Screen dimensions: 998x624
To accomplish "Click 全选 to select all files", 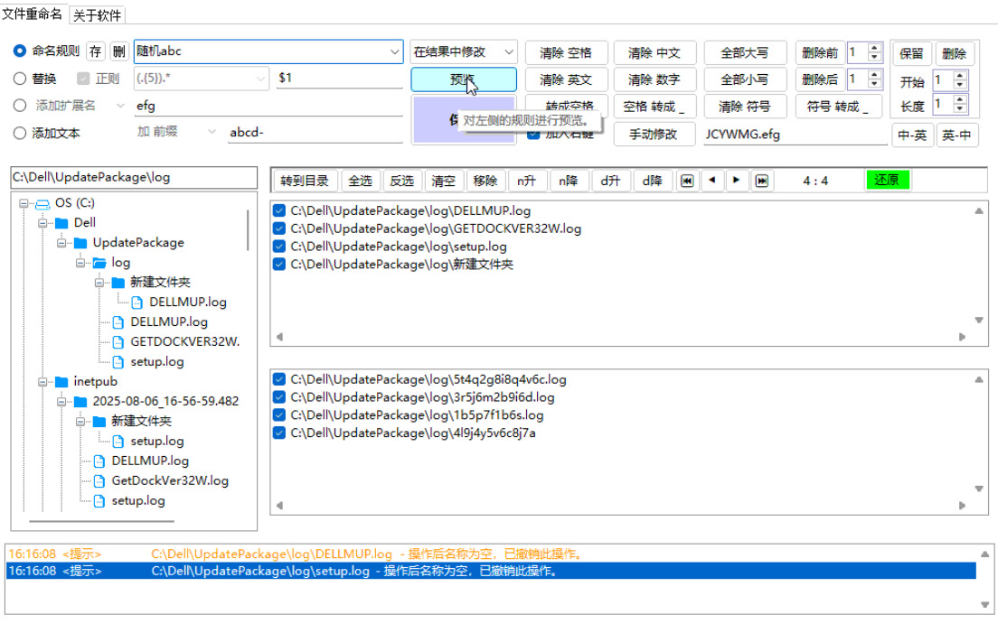I will pyautogui.click(x=361, y=181).
